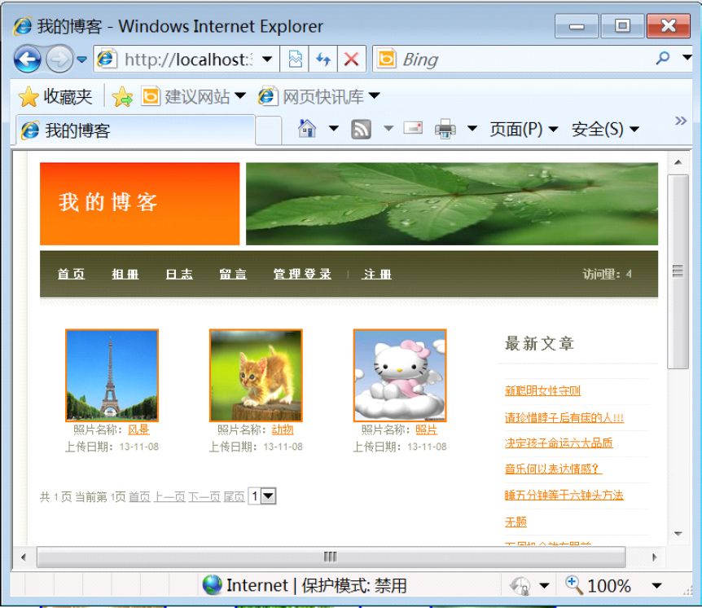
Task: Open the 页面(P) menu
Action: pos(524,130)
